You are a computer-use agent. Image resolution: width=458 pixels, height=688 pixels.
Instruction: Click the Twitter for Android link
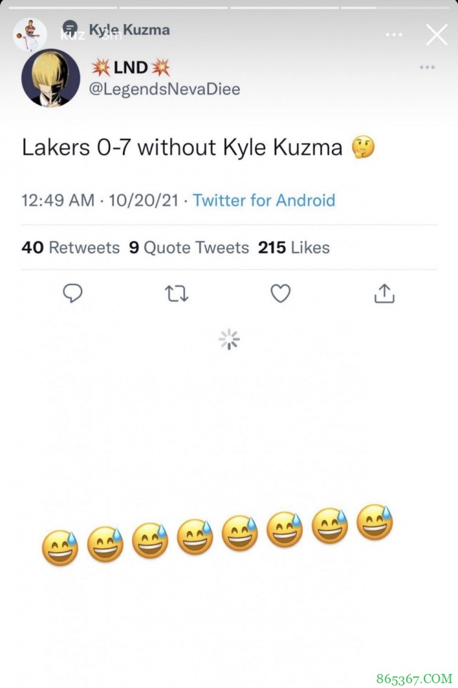264,200
